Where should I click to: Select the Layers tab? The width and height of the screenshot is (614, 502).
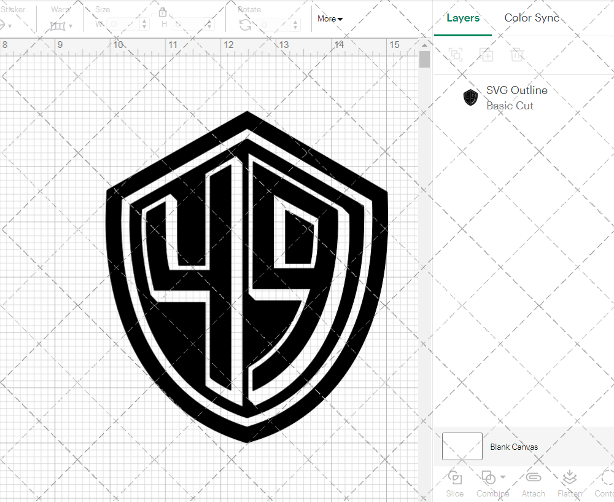click(463, 18)
